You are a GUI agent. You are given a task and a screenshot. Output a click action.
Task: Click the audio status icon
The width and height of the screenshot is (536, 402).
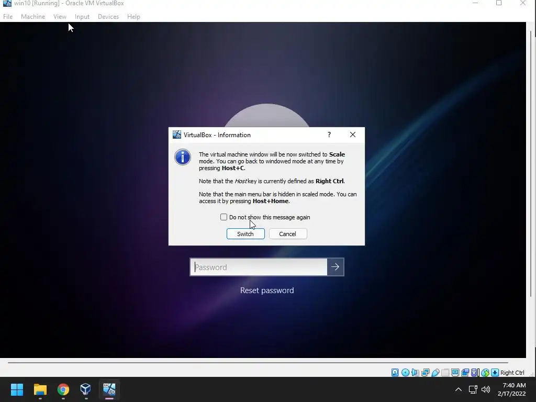coord(415,373)
